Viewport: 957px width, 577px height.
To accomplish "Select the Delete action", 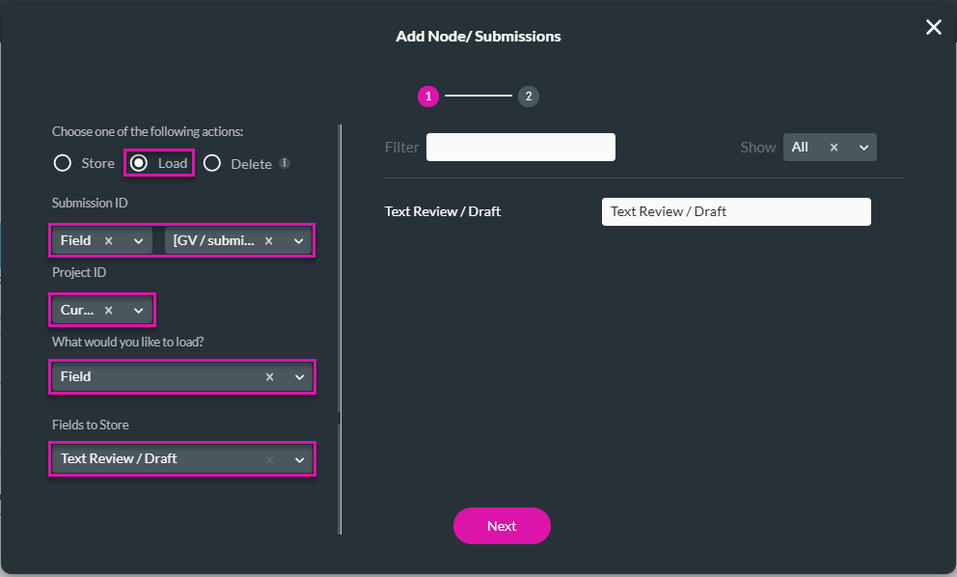I will click(212, 163).
